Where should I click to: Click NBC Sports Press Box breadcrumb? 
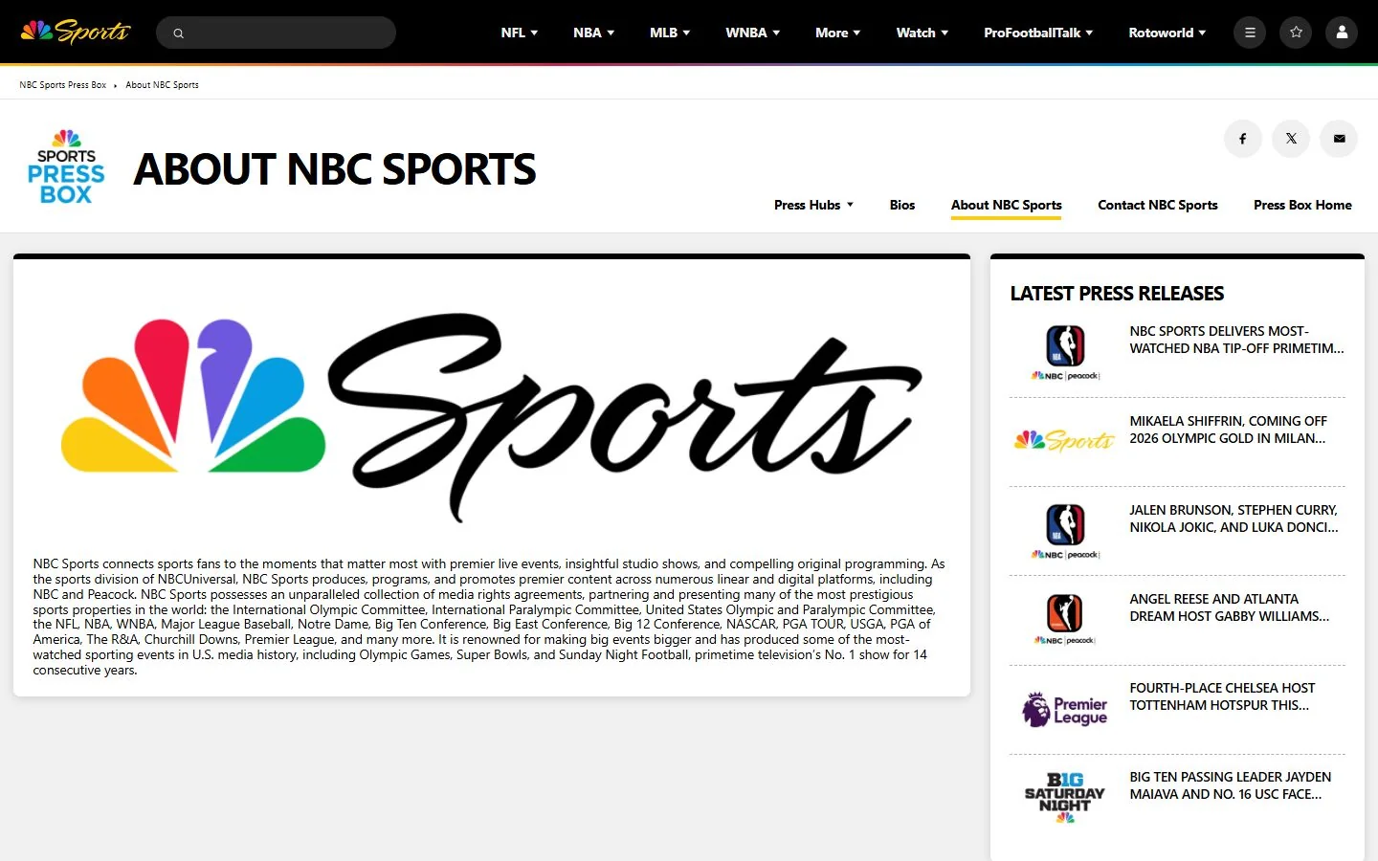[63, 85]
